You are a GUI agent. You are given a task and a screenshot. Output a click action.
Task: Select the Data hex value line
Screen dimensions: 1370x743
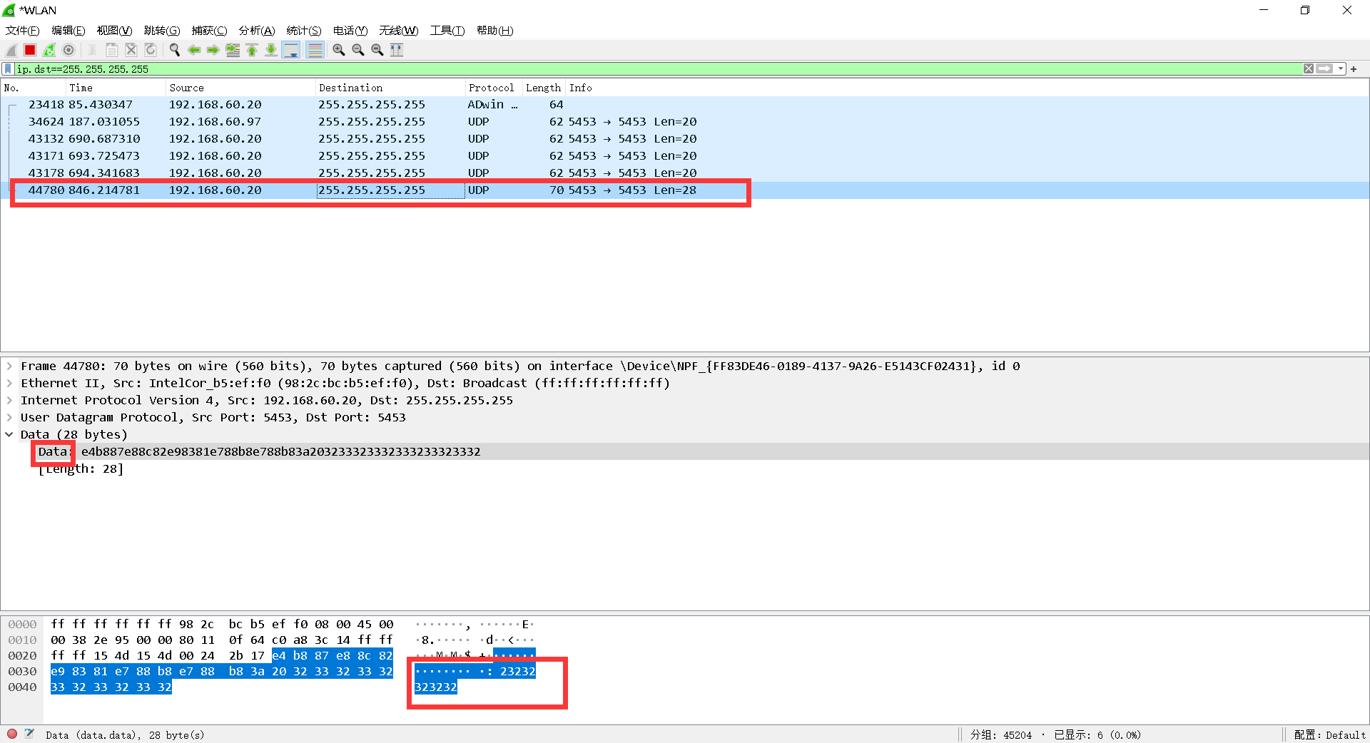[x=685, y=451]
